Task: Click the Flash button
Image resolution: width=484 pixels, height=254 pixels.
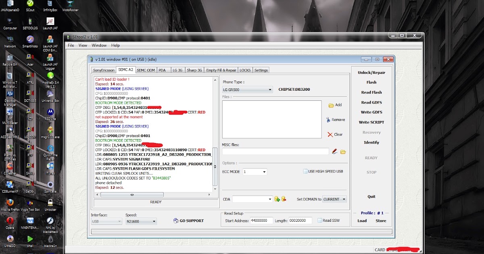Action: pos(371,82)
